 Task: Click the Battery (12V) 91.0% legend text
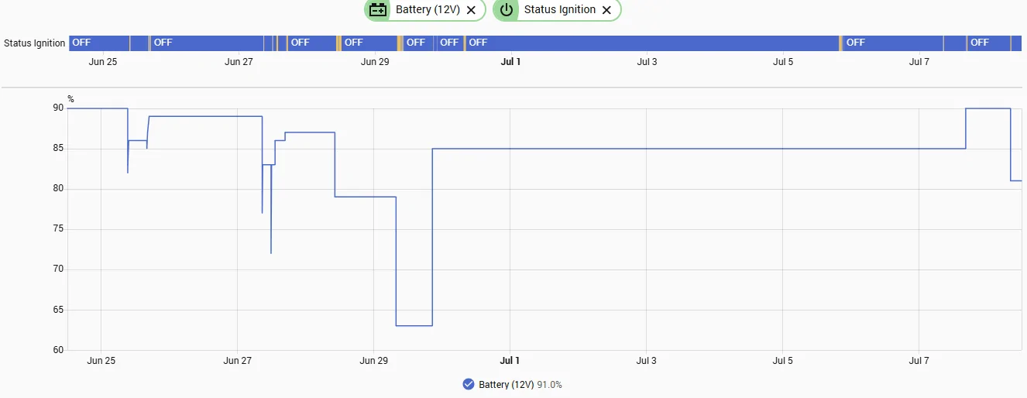tap(520, 385)
